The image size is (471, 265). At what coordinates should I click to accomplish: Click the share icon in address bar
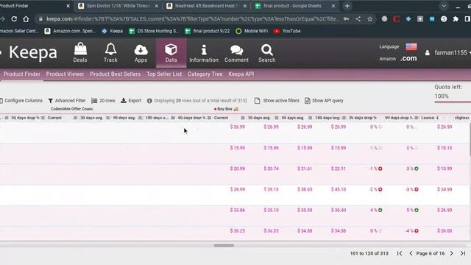click(x=358, y=19)
